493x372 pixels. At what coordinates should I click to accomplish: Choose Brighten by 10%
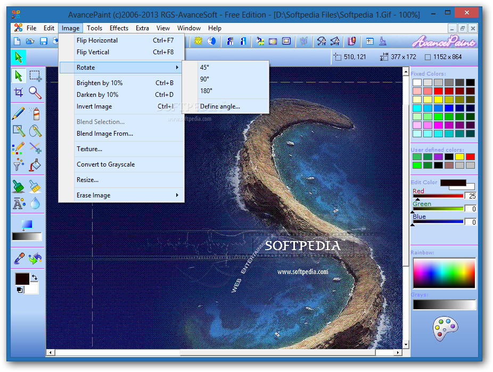tap(121, 83)
